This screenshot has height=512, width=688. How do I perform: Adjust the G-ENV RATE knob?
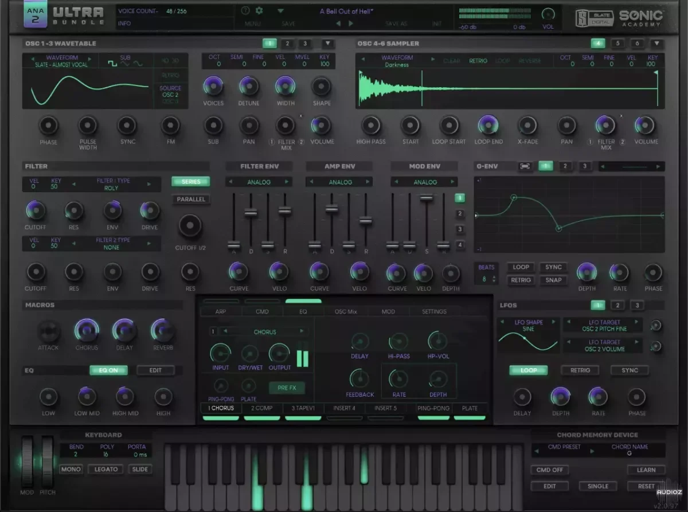[x=619, y=272]
